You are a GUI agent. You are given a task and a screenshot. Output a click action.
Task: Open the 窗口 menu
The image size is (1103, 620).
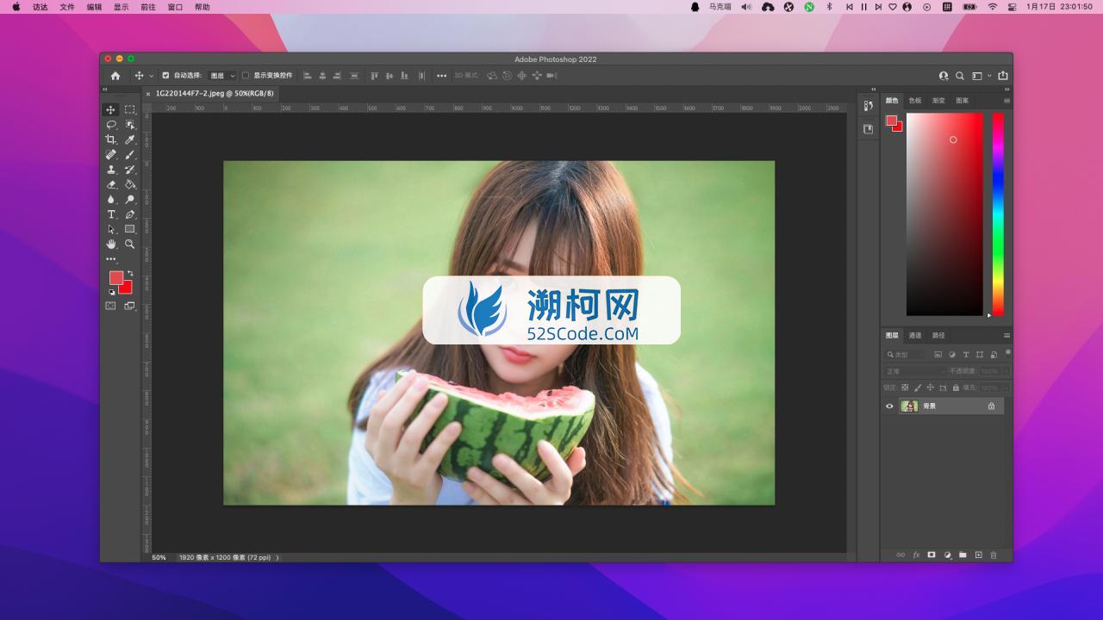point(175,7)
